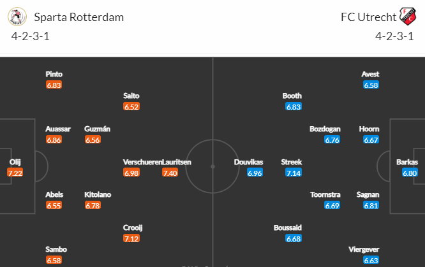
Task: Select Lauritsen's 7.40 rating badge
Action: pyautogui.click(x=170, y=173)
